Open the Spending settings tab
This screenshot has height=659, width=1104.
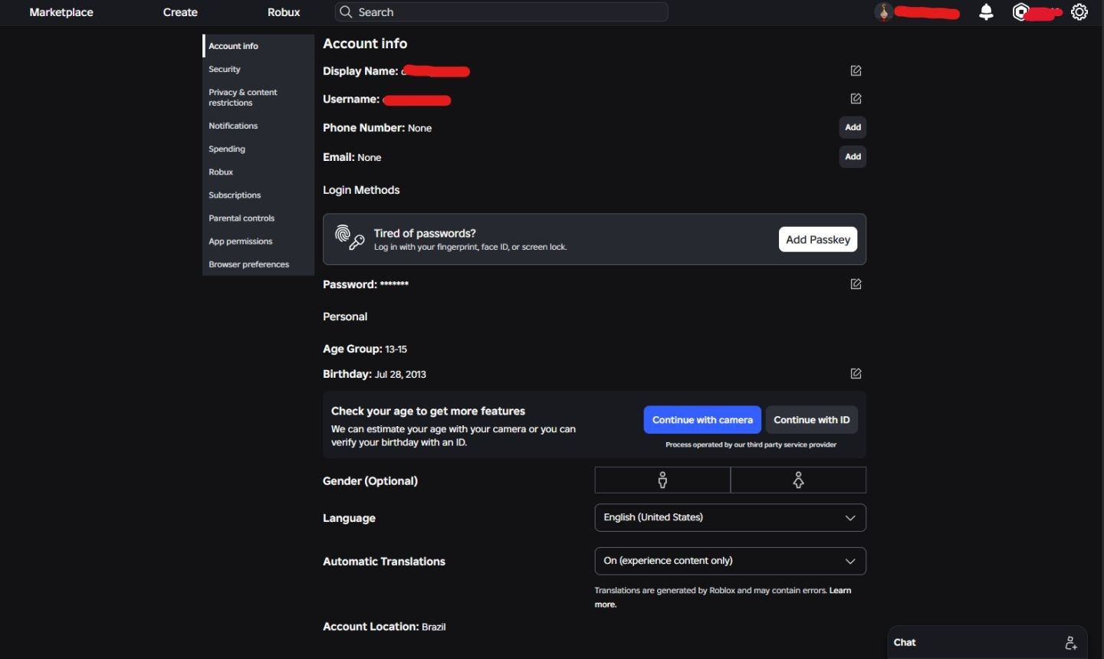coord(258,149)
